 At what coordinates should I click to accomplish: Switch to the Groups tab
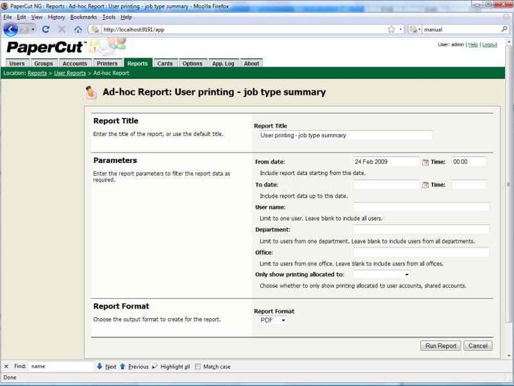[44, 63]
